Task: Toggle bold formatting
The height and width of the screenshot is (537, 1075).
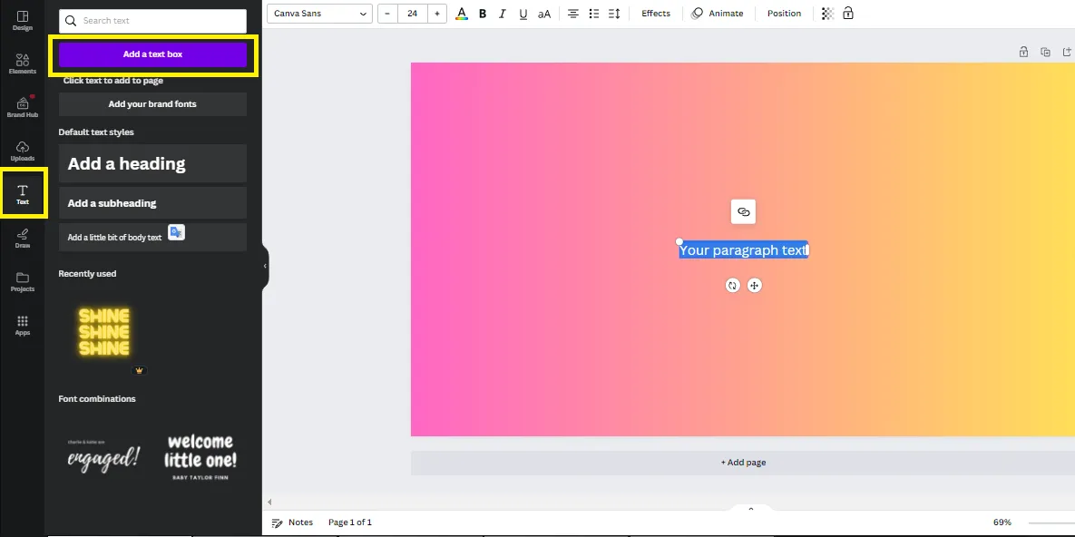Action: pyautogui.click(x=483, y=13)
